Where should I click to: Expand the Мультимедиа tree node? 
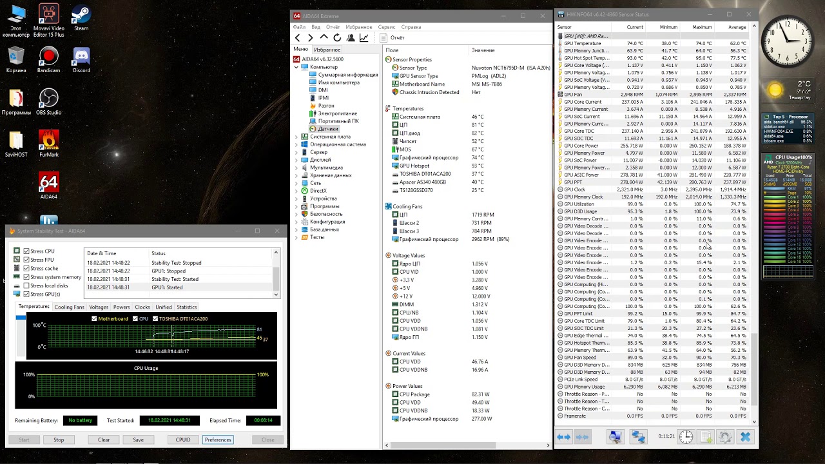pos(296,168)
